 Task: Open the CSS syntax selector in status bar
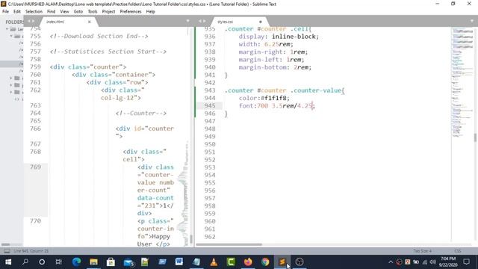point(458,251)
